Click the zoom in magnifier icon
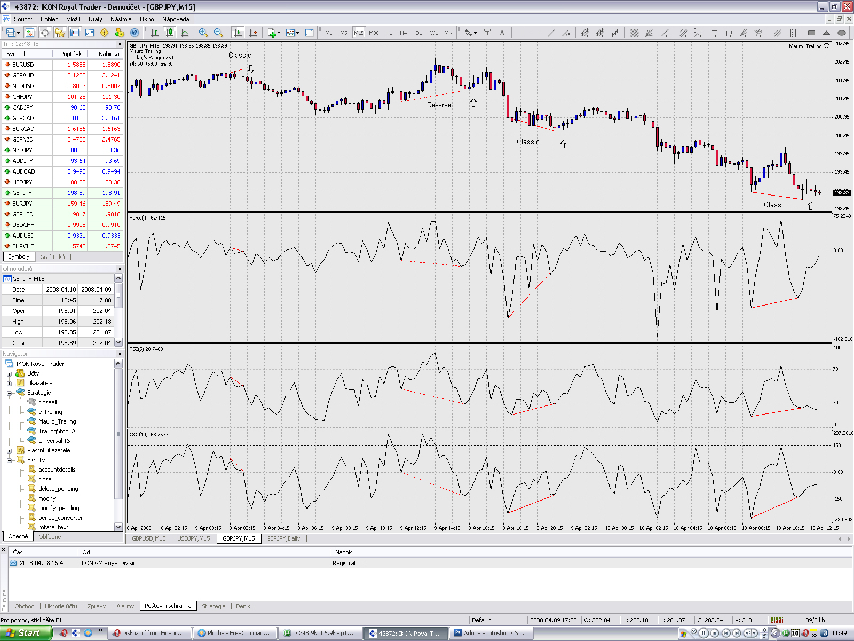Image resolution: width=854 pixels, height=641 pixels. pos(203,33)
